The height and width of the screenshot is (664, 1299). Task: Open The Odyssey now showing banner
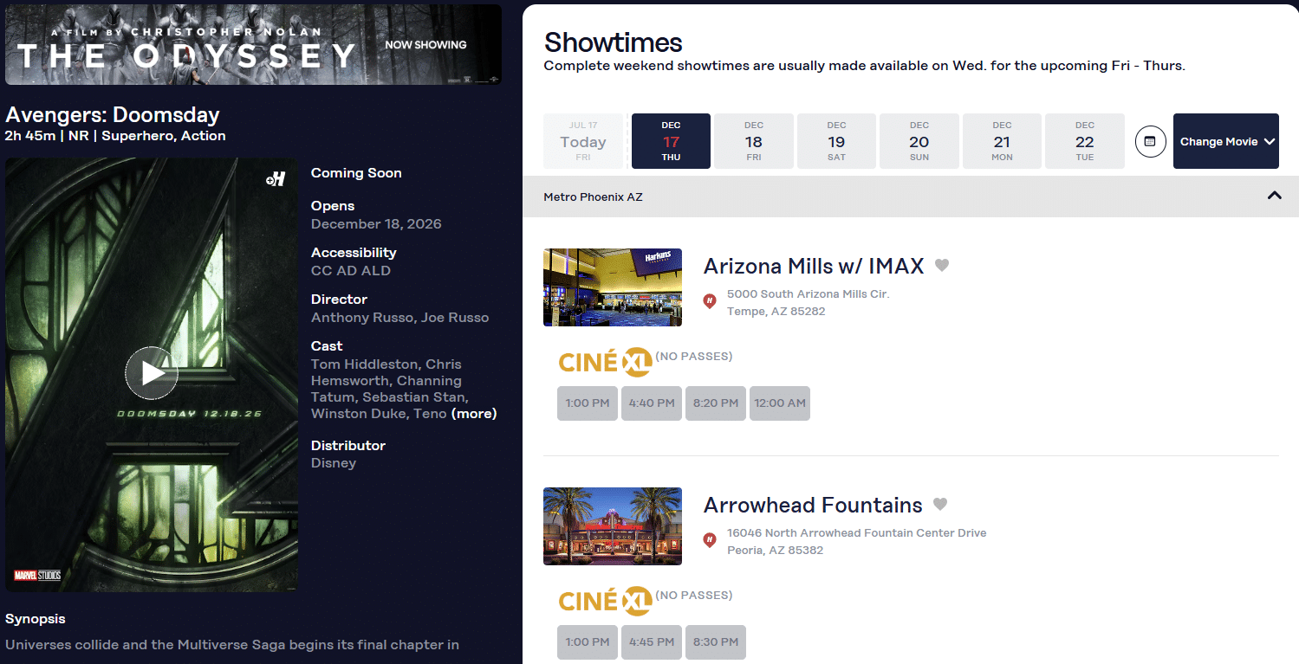pyautogui.click(x=253, y=45)
